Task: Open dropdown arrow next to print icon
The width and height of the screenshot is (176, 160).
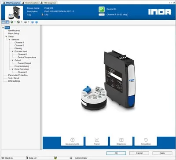Action: tap(29, 22)
